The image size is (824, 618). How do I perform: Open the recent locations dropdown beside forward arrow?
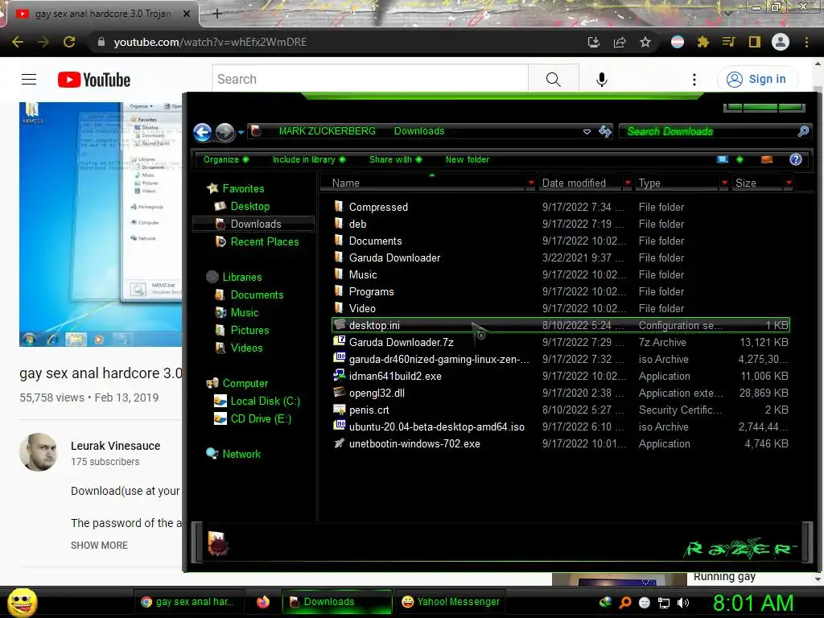(x=241, y=133)
